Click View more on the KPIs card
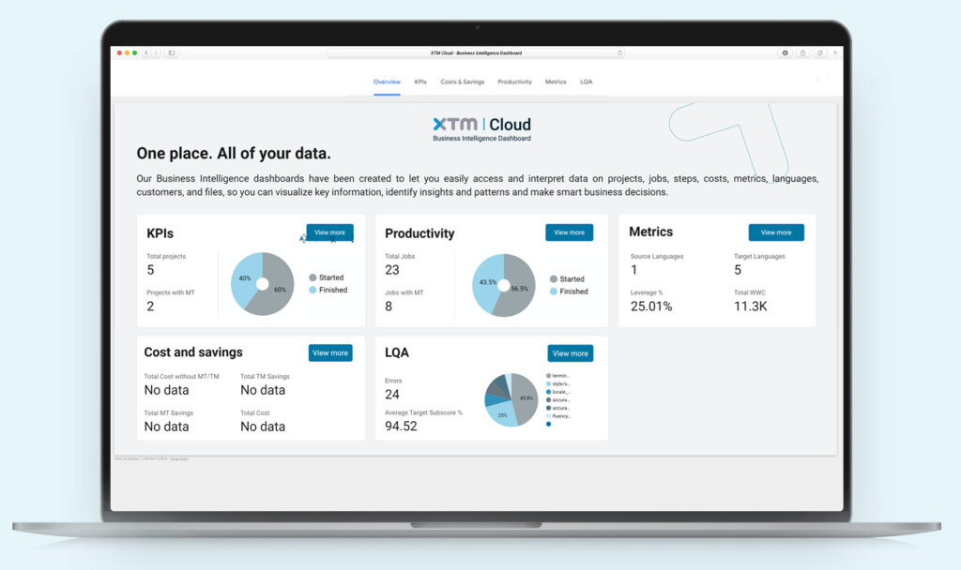This screenshot has width=961, height=570. [x=330, y=232]
